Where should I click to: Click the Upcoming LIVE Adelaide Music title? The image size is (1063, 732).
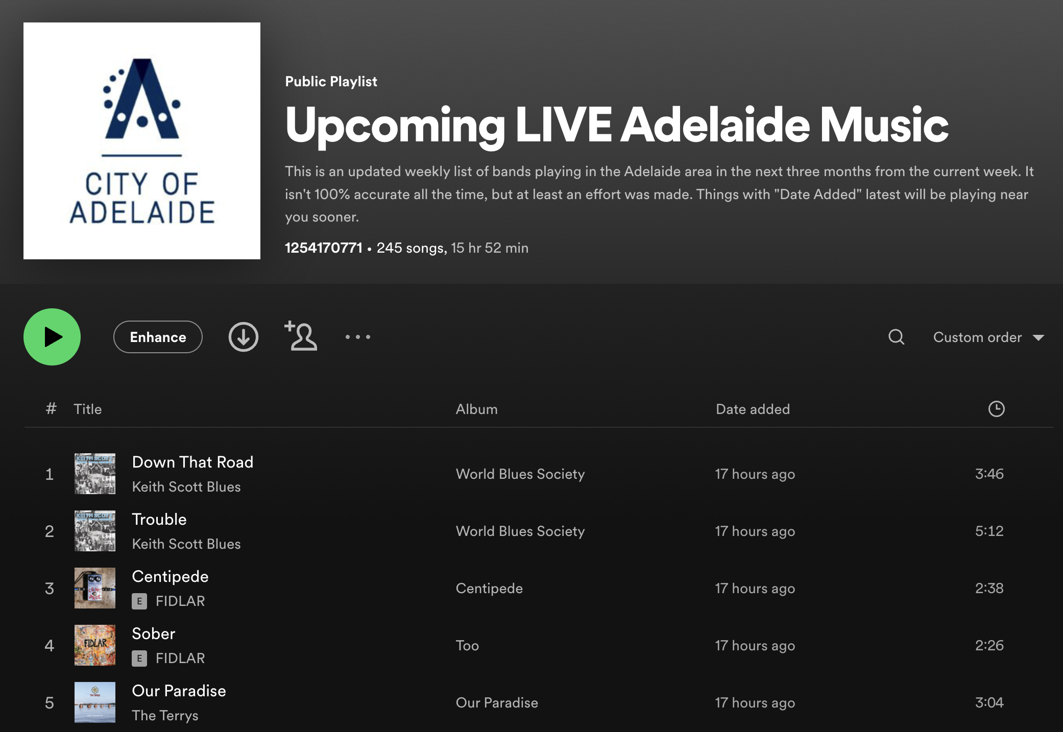point(616,125)
